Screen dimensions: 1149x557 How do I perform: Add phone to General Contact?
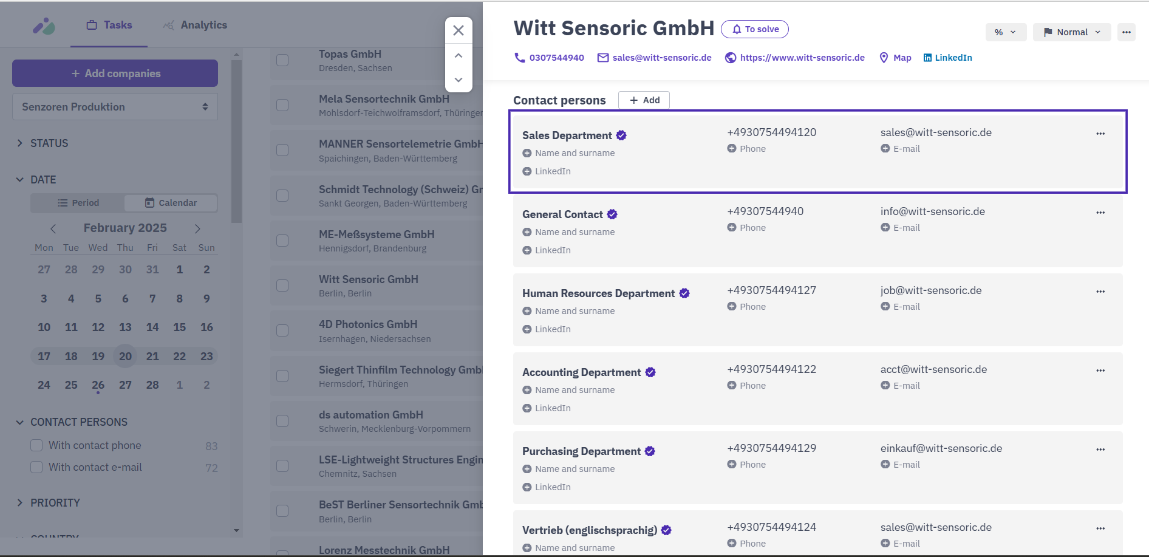746,228
